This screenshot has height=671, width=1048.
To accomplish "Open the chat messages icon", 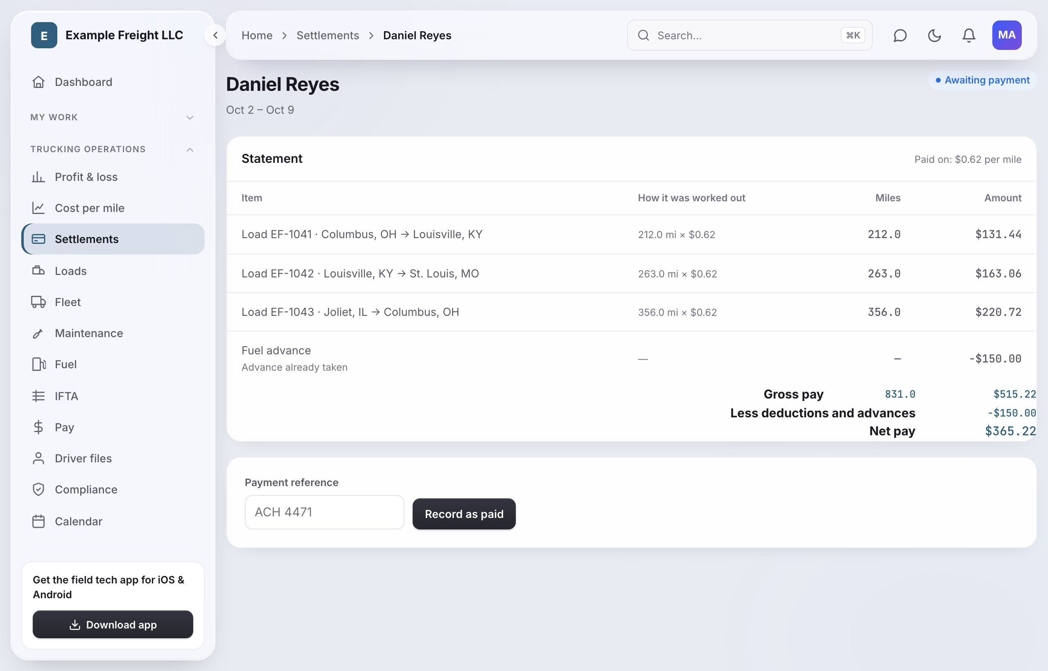I will [900, 35].
